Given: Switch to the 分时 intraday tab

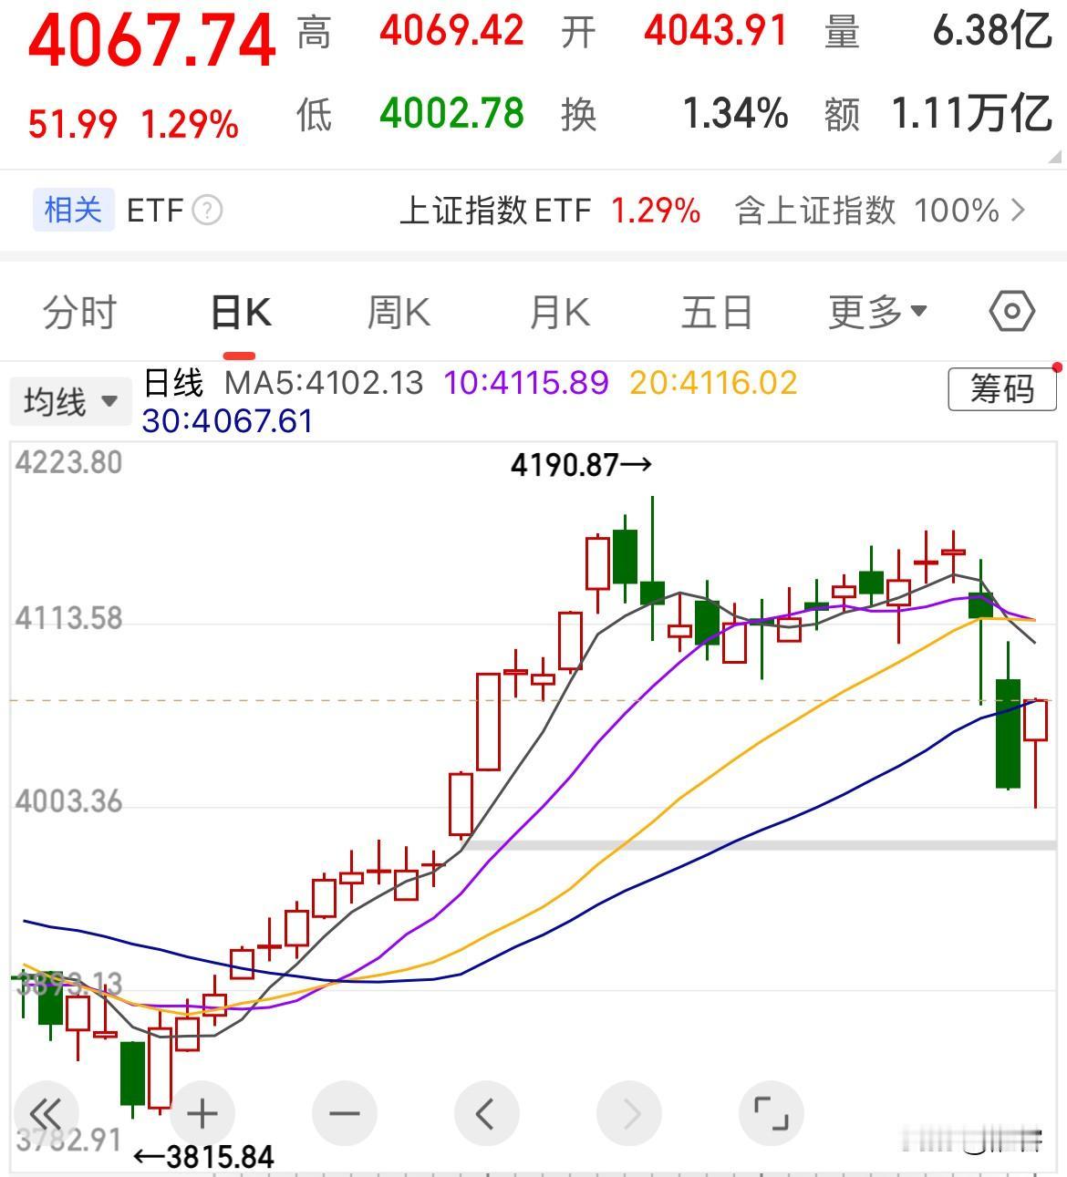Looking at the screenshot, I should (x=78, y=311).
